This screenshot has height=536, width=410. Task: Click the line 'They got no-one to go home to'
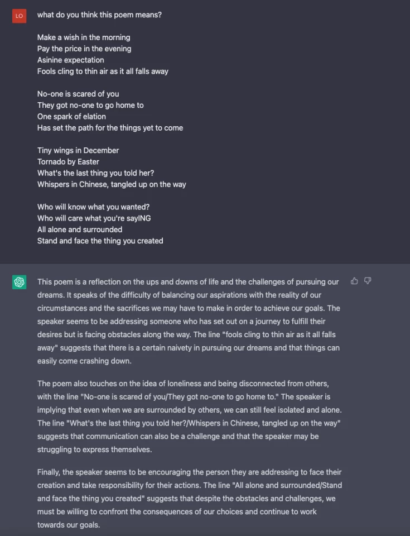(x=90, y=105)
